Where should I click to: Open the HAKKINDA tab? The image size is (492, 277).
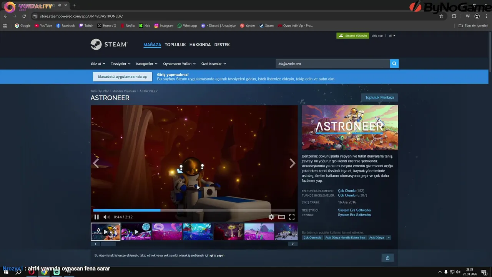(x=200, y=45)
